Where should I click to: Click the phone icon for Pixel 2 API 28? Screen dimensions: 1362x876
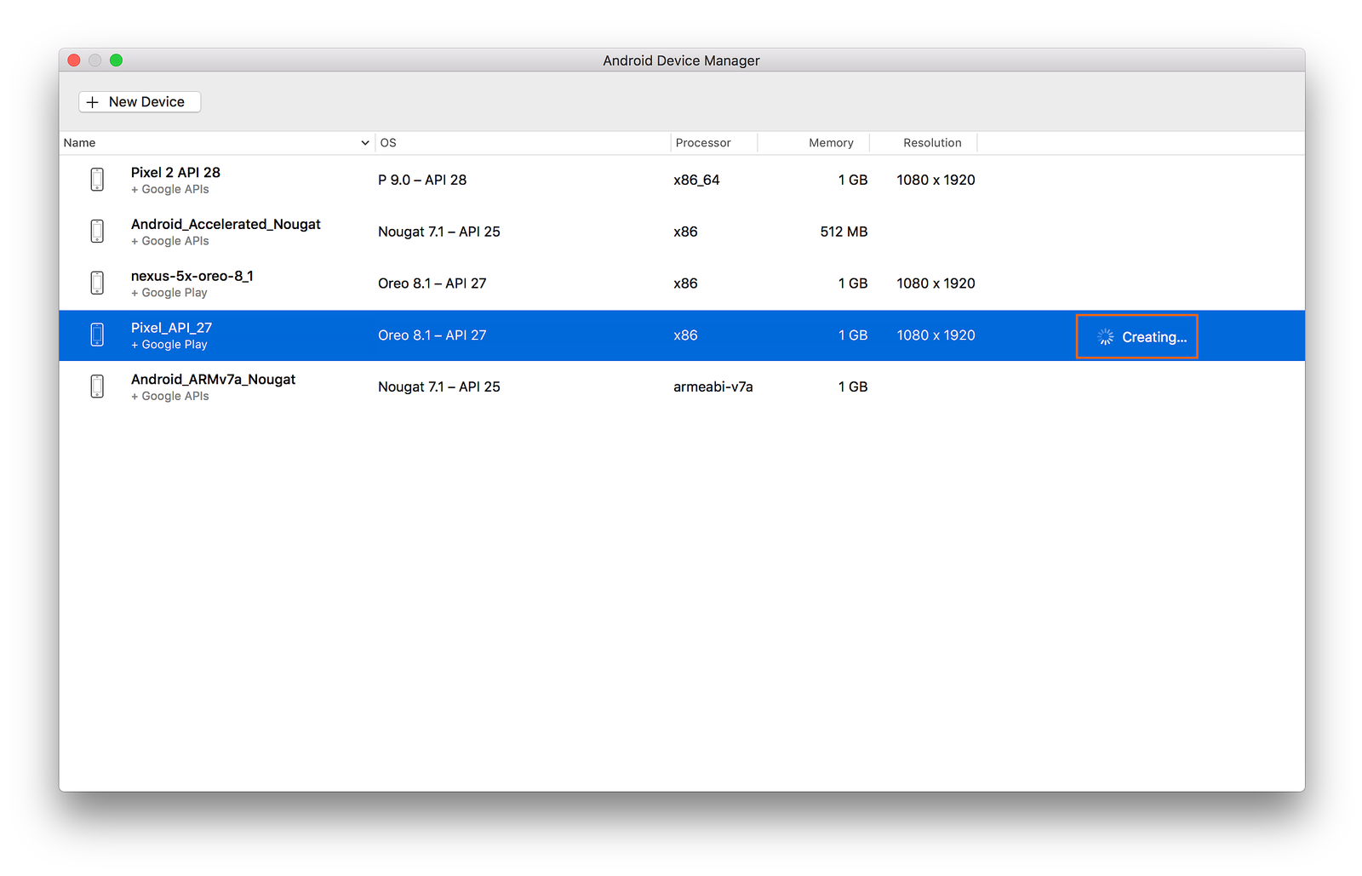pos(97,180)
